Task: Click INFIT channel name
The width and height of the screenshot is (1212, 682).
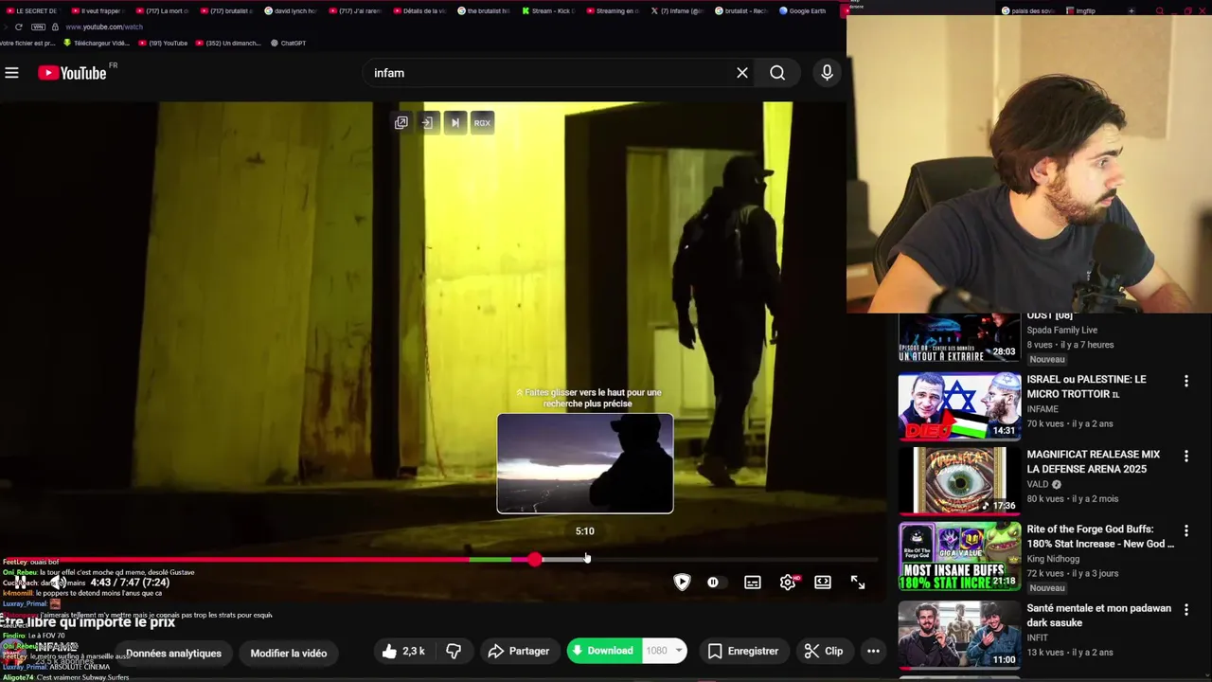Action: click(x=1039, y=637)
